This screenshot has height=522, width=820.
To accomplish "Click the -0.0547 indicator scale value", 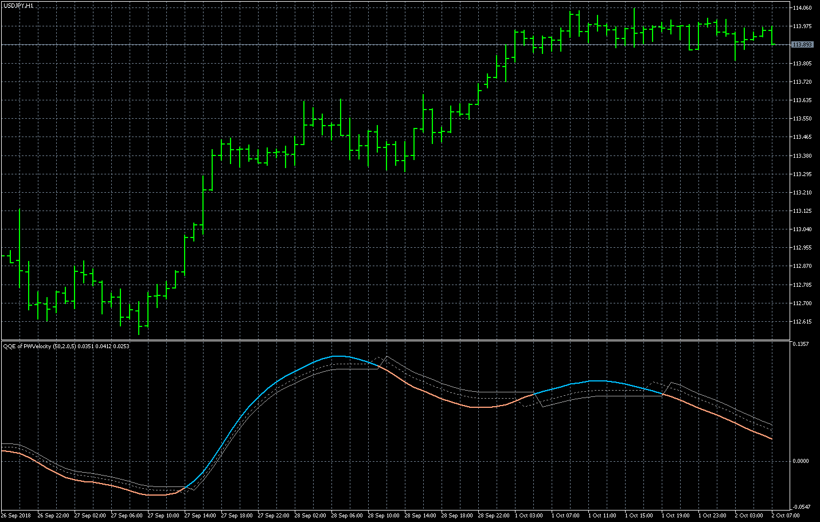I will 801,507.
